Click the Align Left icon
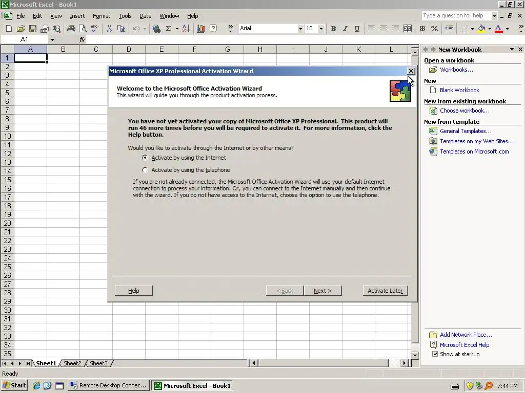The image size is (525, 393). coord(371,29)
